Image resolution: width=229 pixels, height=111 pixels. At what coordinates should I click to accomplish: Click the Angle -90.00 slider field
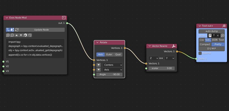pyautogui.click(x=109, y=75)
